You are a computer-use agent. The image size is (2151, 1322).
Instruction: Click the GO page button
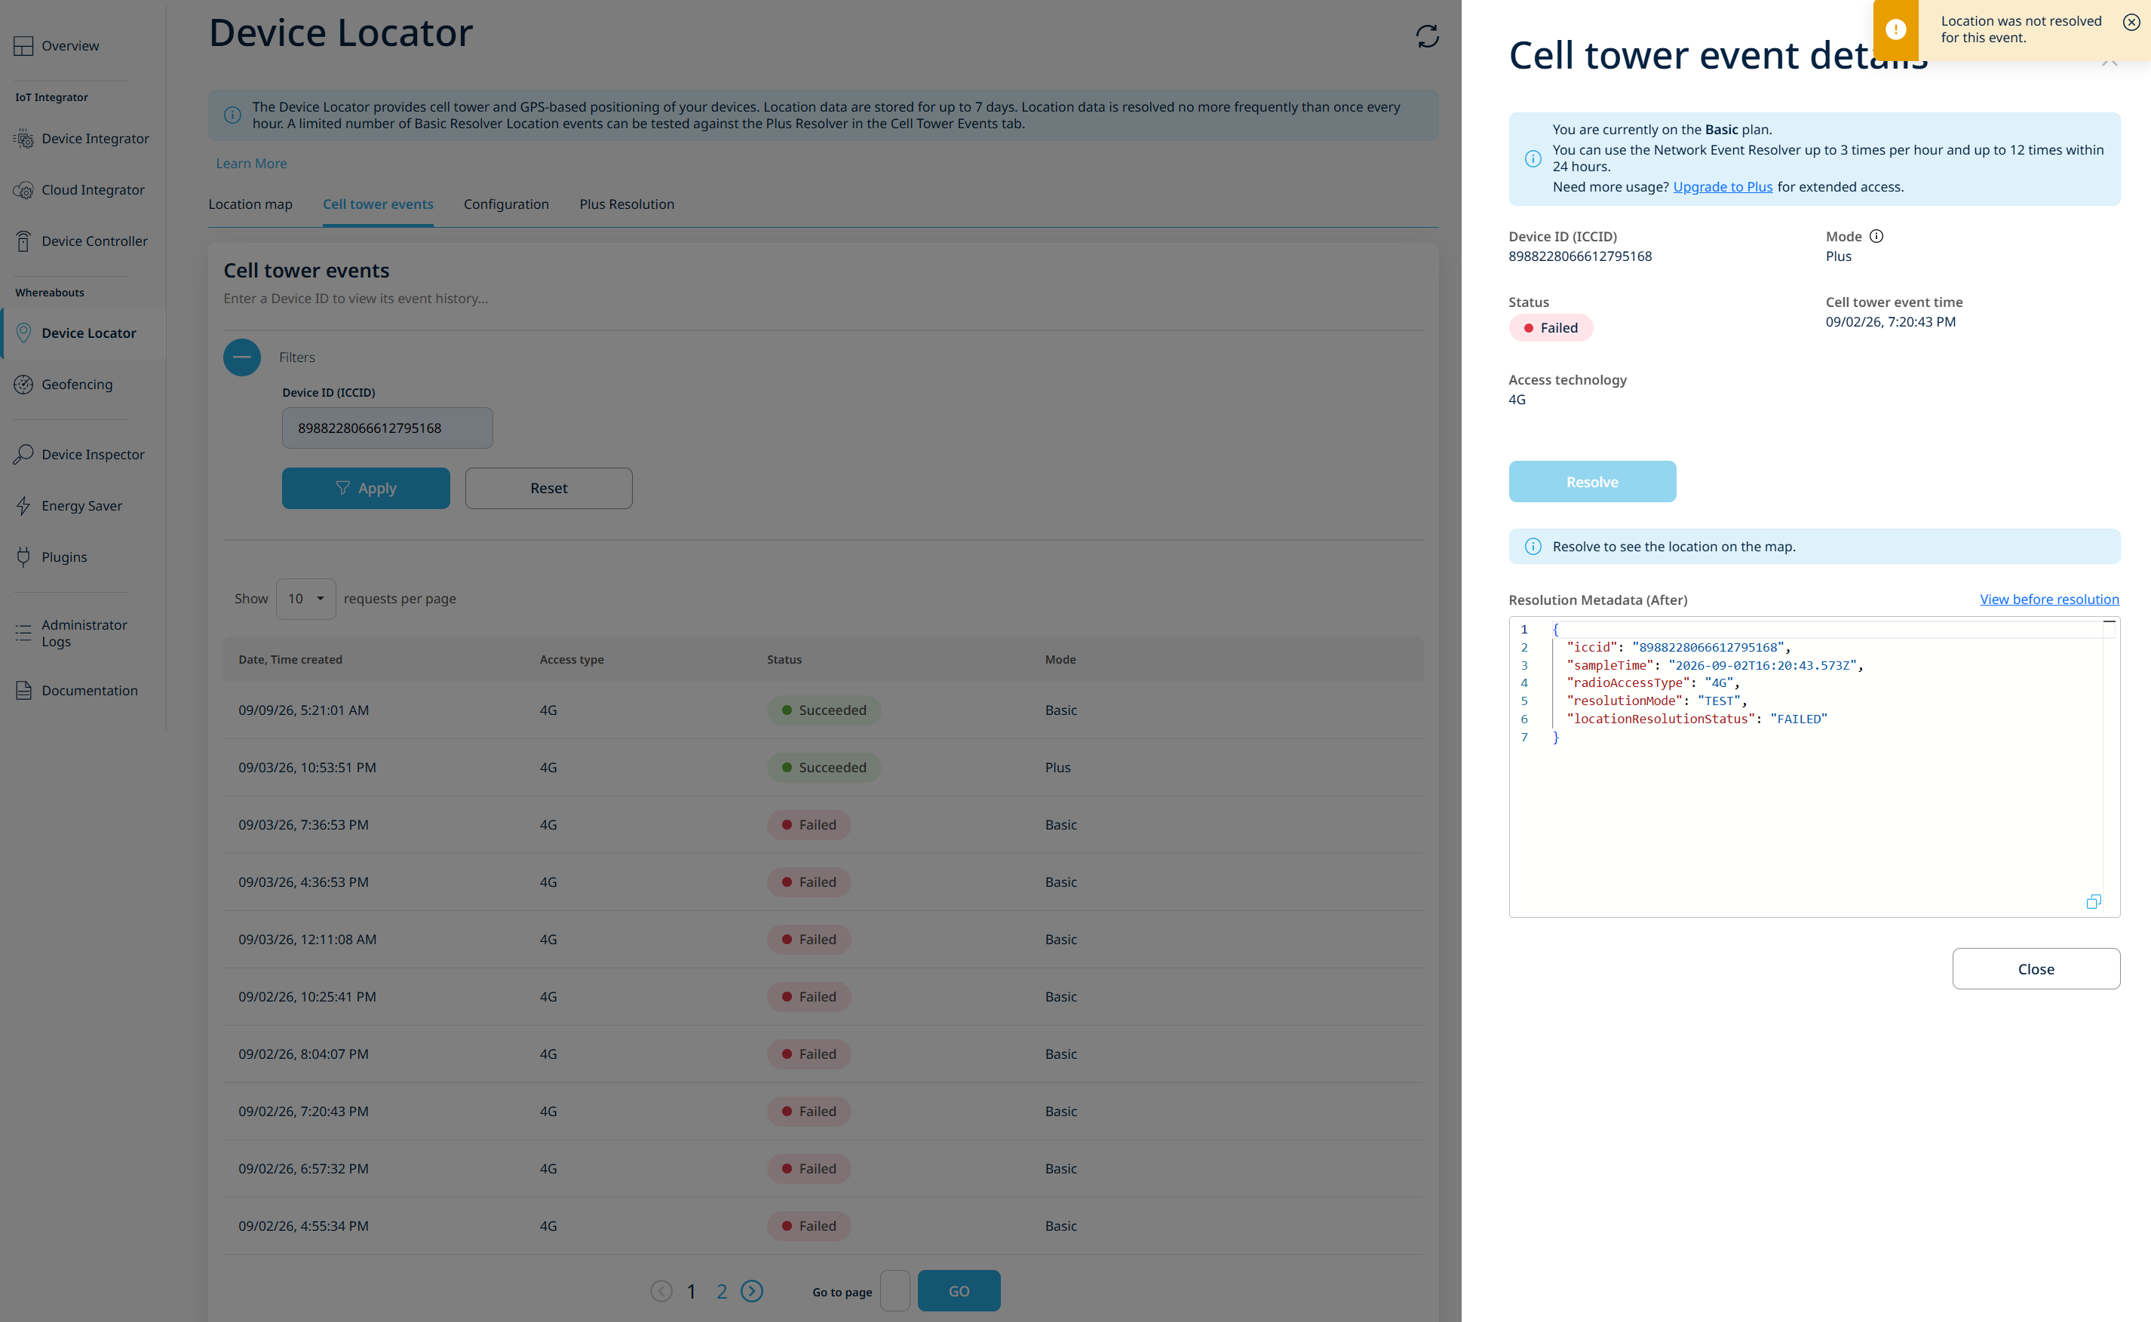pyautogui.click(x=959, y=1290)
